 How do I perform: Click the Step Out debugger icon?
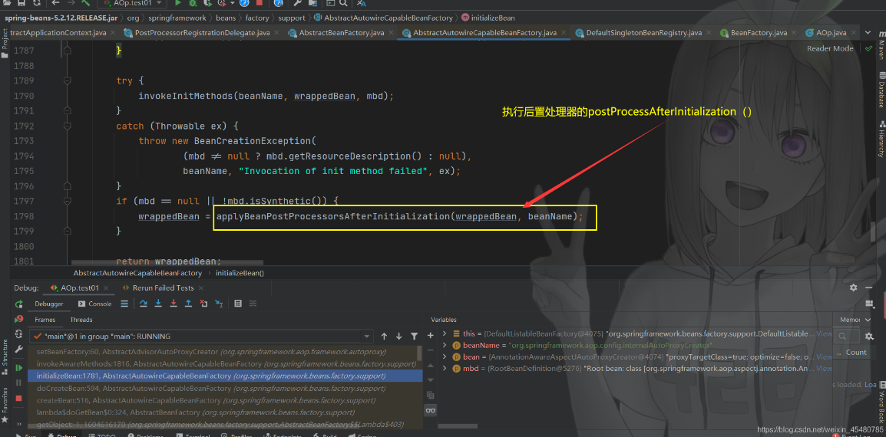pyautogui.click(x=189, y=304)
